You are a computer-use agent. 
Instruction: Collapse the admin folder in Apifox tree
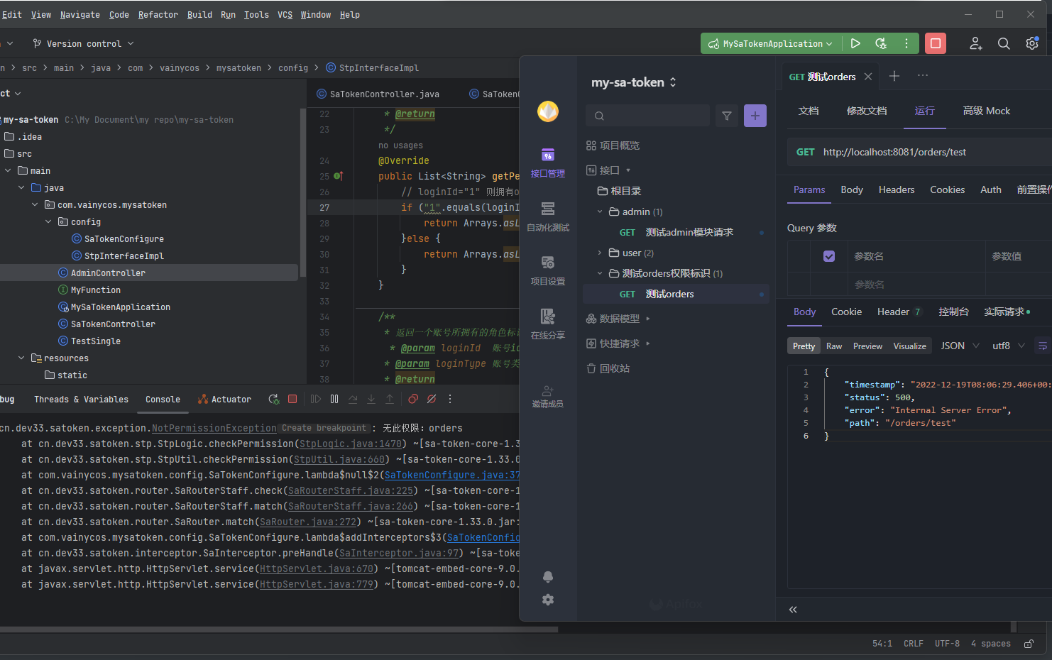point(600,211)
